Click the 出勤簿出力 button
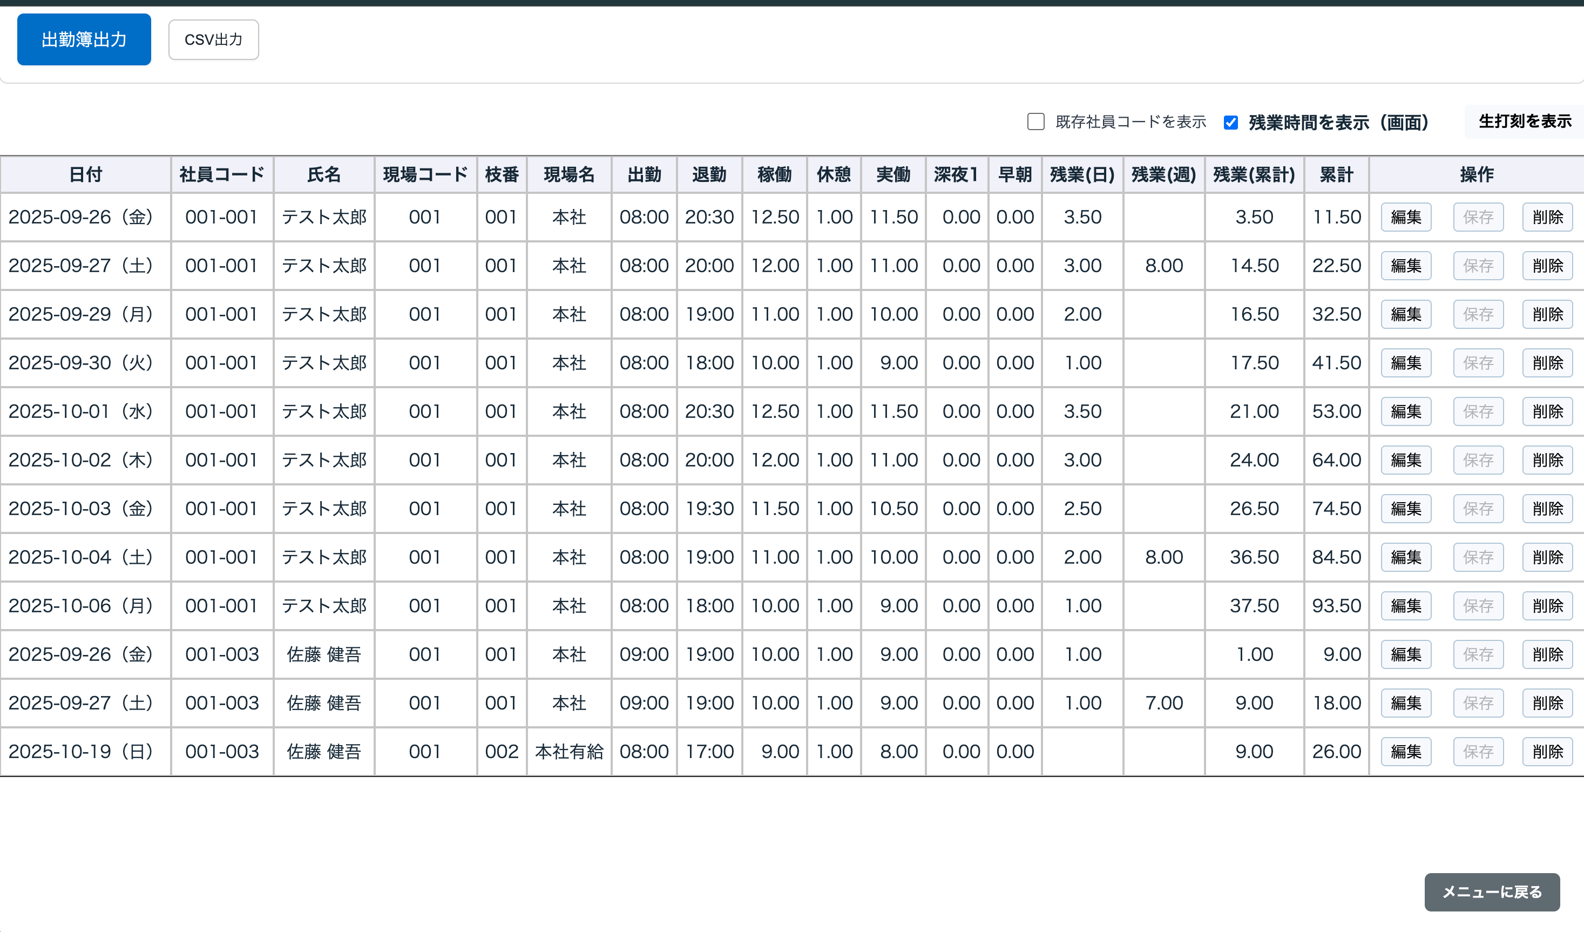 84,39
